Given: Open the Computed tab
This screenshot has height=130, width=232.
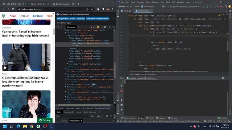Looking at the screenshot, I should pyautogui.click(x=69, y=112).
